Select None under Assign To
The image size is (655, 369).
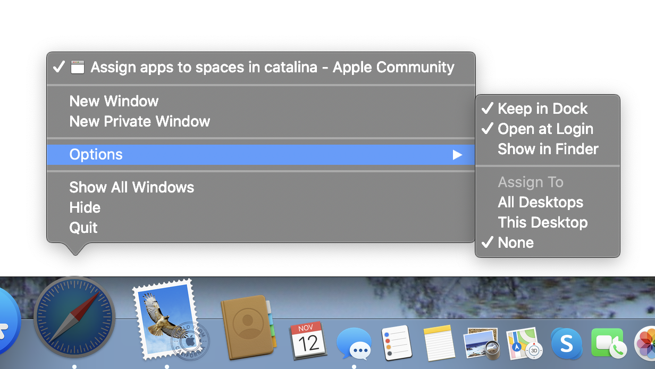tap(548, 242)
